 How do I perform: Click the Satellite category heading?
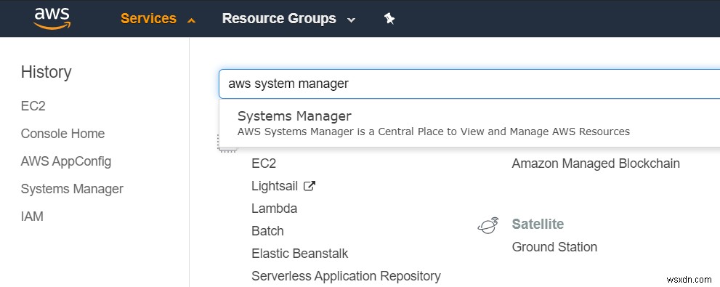click(538, 224)
